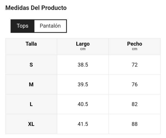Click the Talla column header
Image resolution: width=166 pixels, height=138 pixels.
(x=31, y=44)
